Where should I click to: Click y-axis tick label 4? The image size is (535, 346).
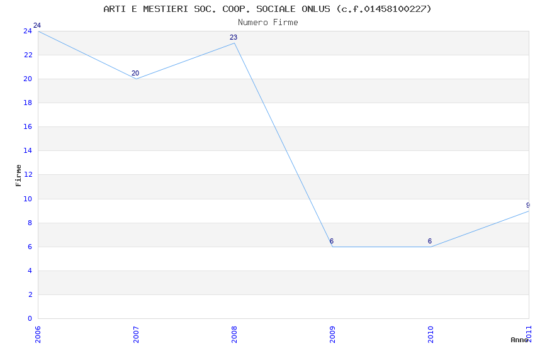pos(30,271)
